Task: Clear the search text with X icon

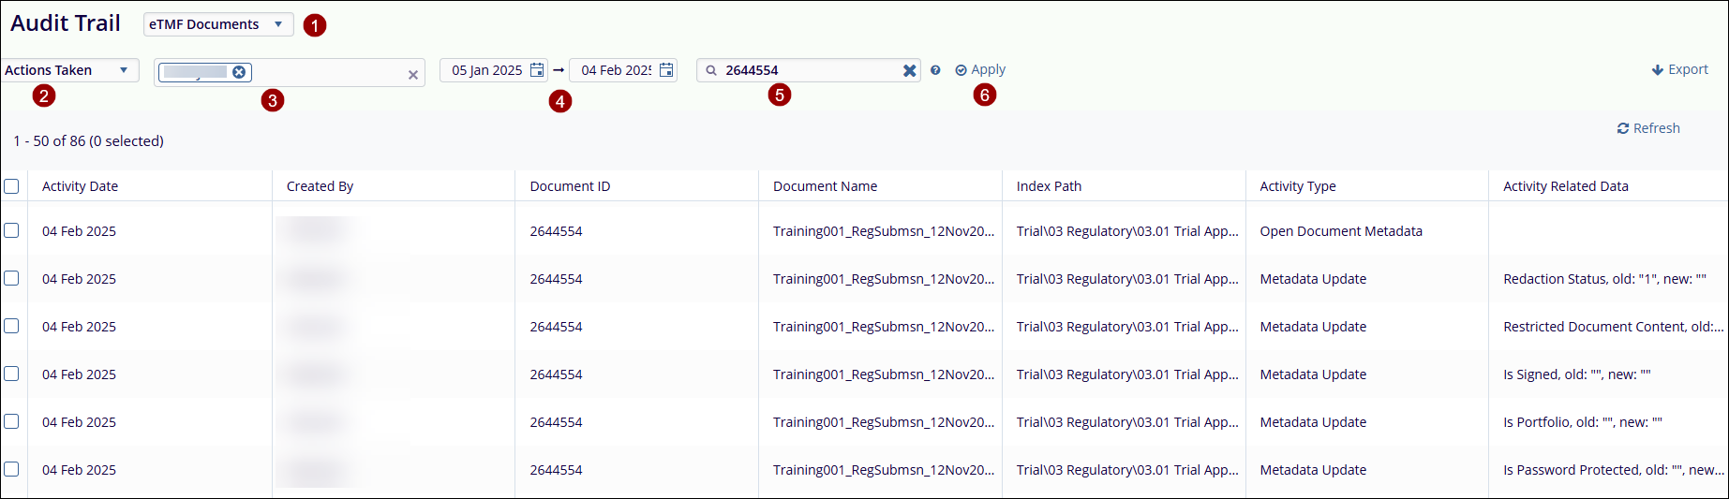Action: [909, 70]
